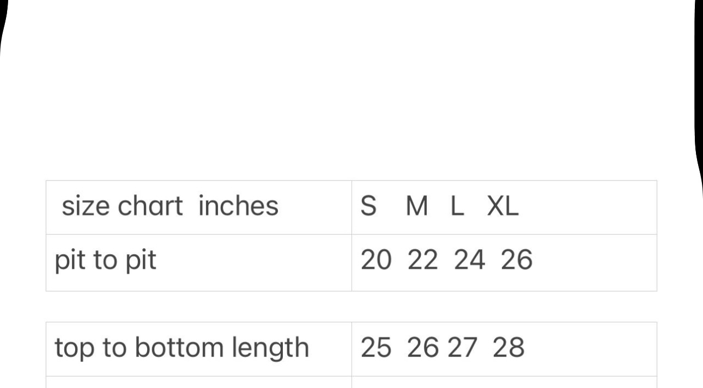Select the length value 25
Viewport: 703px width, 388px height.
(375, 348)
